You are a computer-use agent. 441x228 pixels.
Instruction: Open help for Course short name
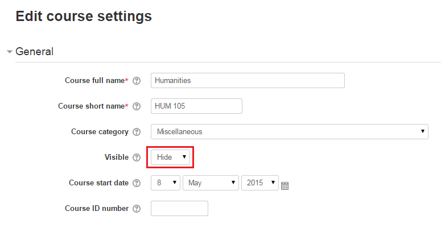tap(137, 106)
